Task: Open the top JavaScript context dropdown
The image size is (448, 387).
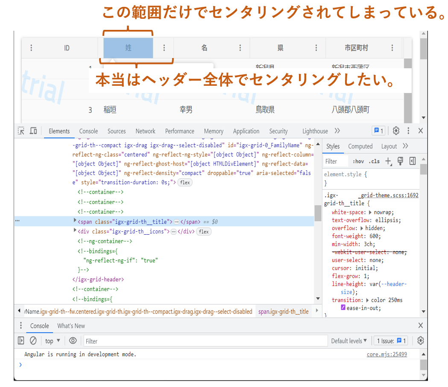Action: [x=53, y=341]
